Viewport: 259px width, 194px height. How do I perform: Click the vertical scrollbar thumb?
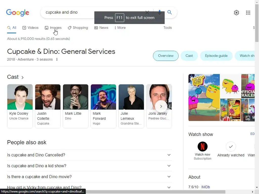pos(257,23)
